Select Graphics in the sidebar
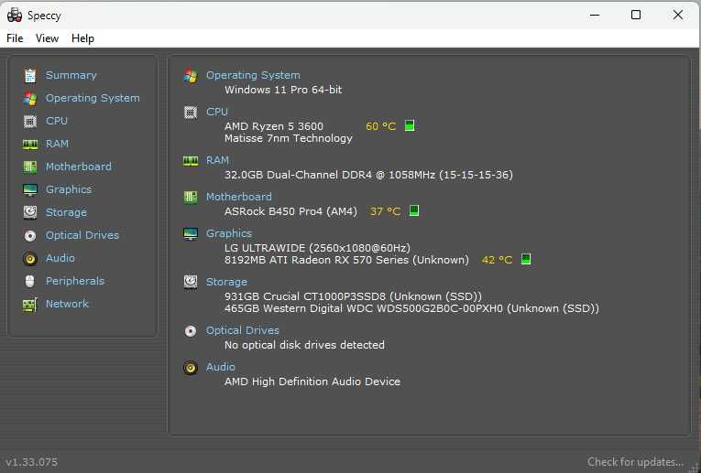 (x=69, y=189)
